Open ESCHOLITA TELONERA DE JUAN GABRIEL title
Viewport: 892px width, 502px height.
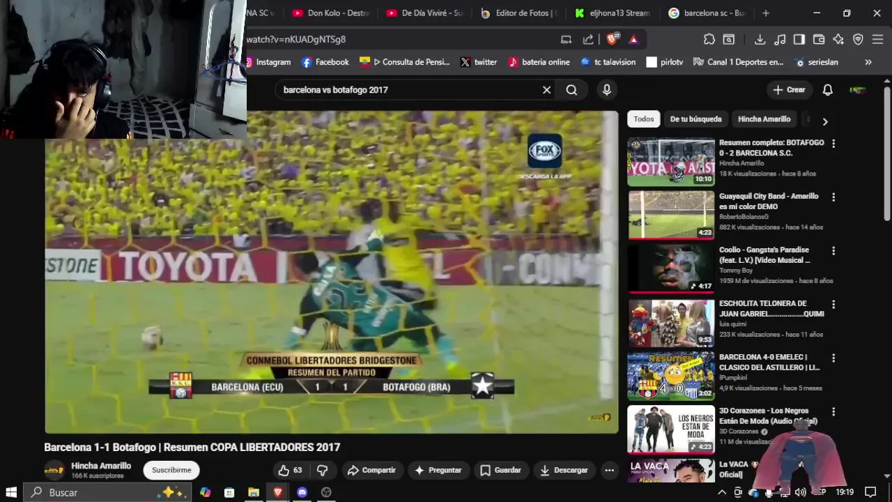(x=771, y=308)
